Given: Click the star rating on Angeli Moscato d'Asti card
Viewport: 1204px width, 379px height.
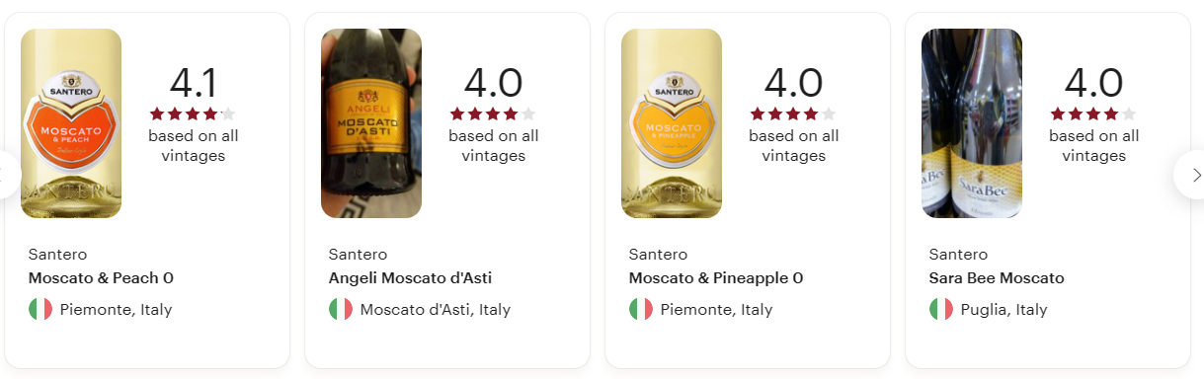Looking at the screenshot, I should pyautogui.click(x=493, y=114).
